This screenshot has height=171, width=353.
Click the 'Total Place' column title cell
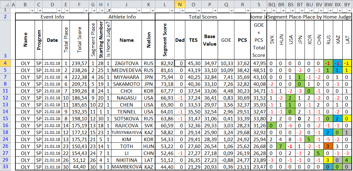click(x=66, y=40)
